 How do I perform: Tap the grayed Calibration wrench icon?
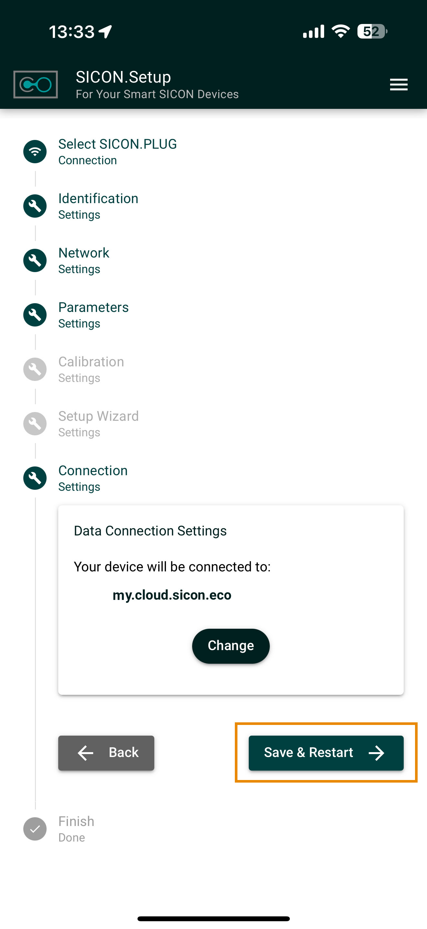click(35, 369)
